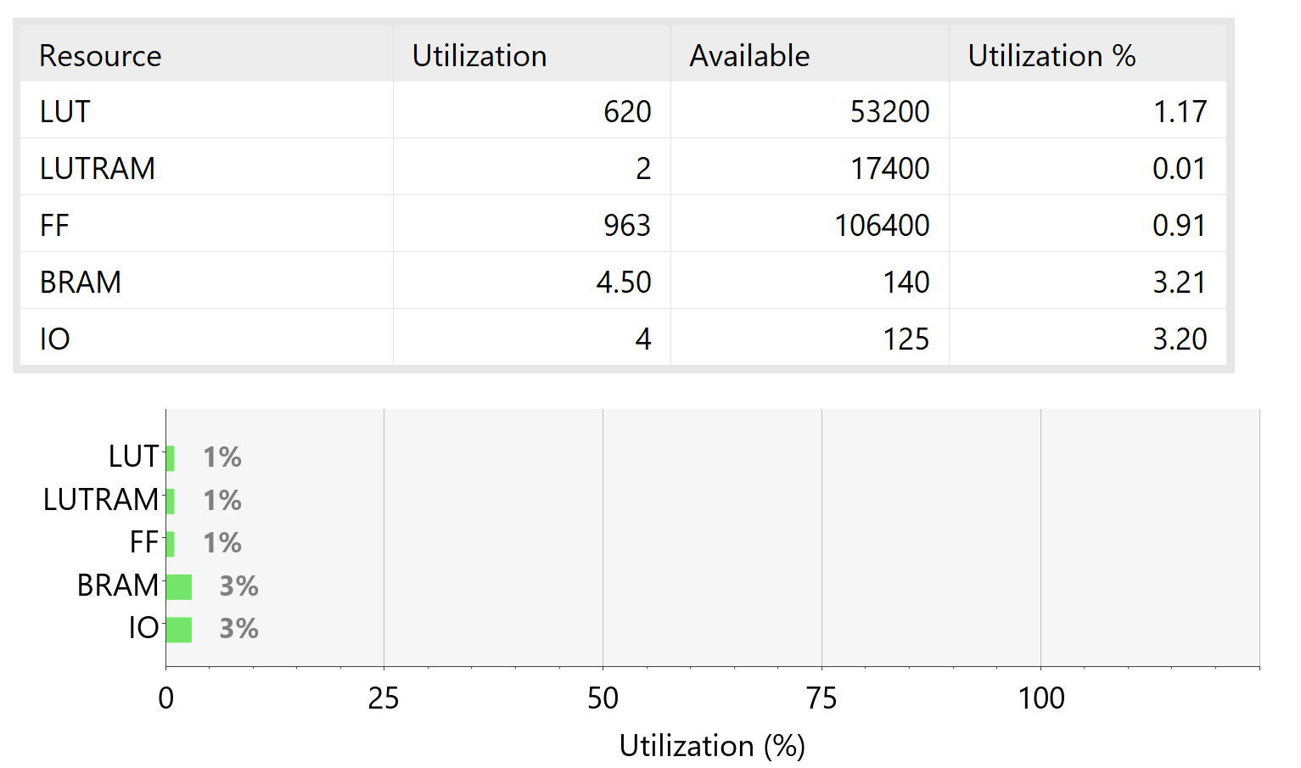
Task: Click the Utilization % column header
Action: pyautogui.click(x=1087, y=54)
